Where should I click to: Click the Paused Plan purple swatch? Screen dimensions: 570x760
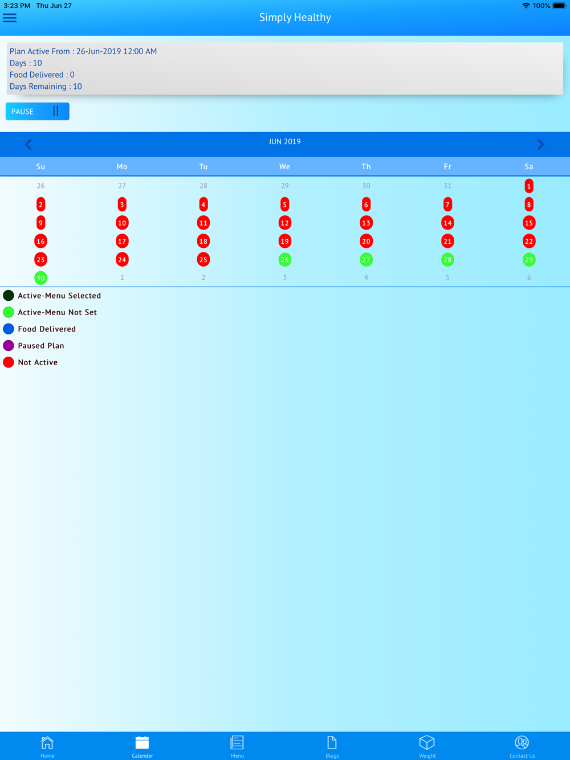point(9,346)
